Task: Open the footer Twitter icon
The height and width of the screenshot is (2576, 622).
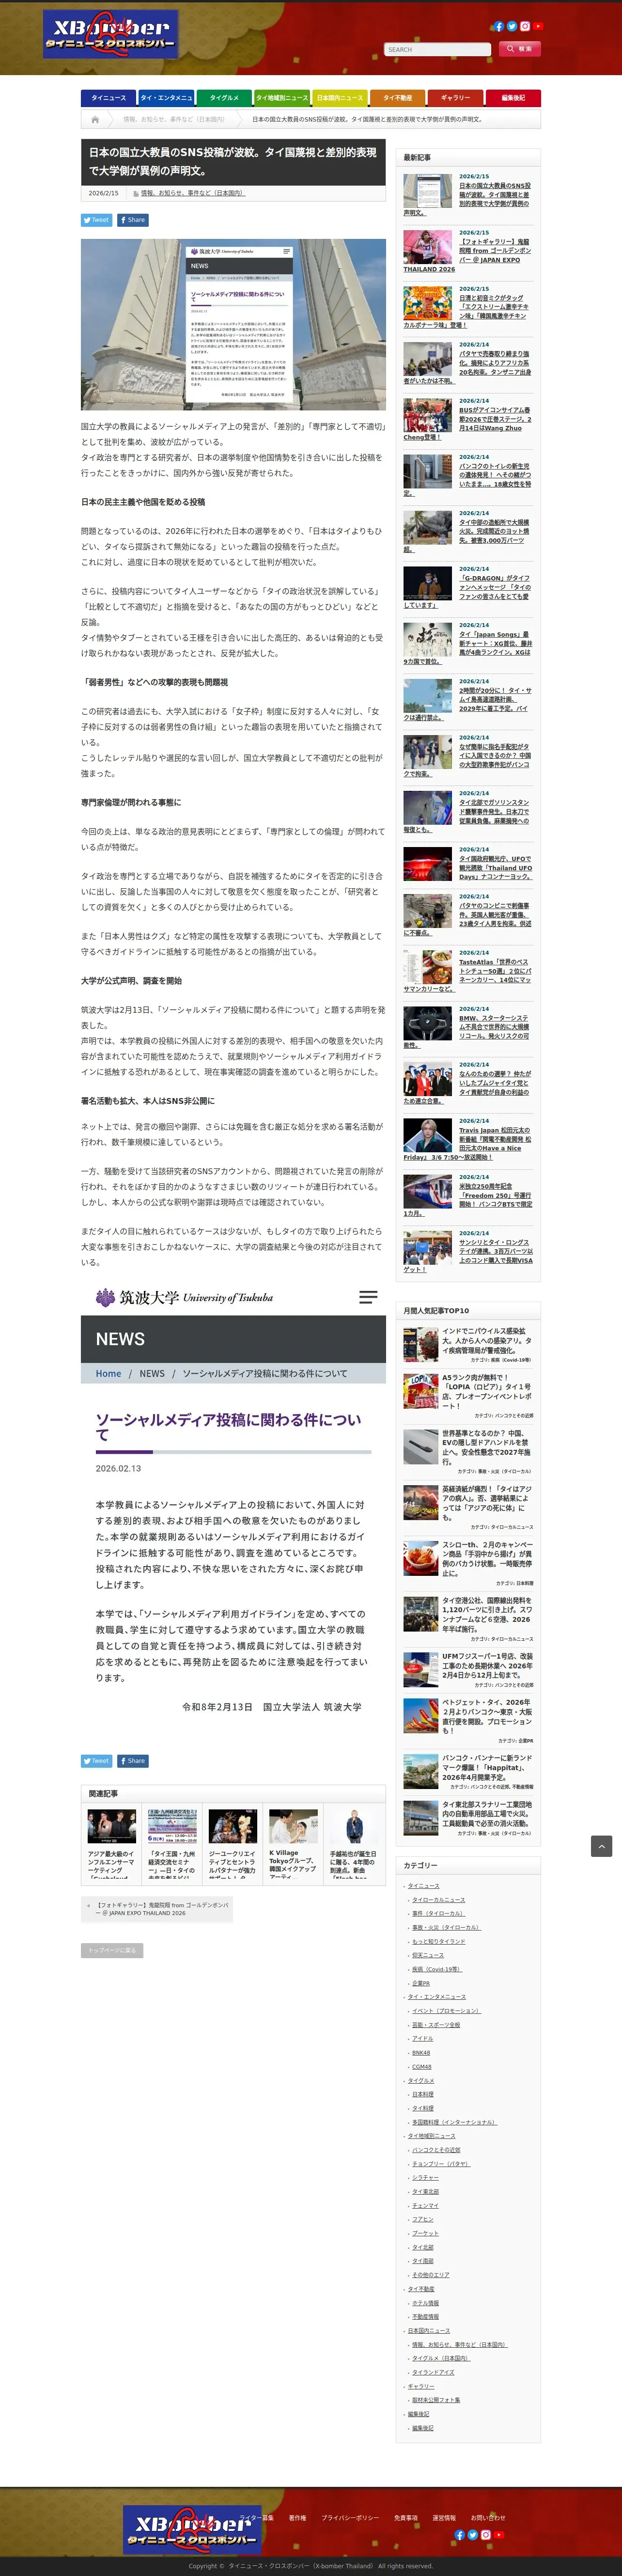Action: tap(473, 2535)
